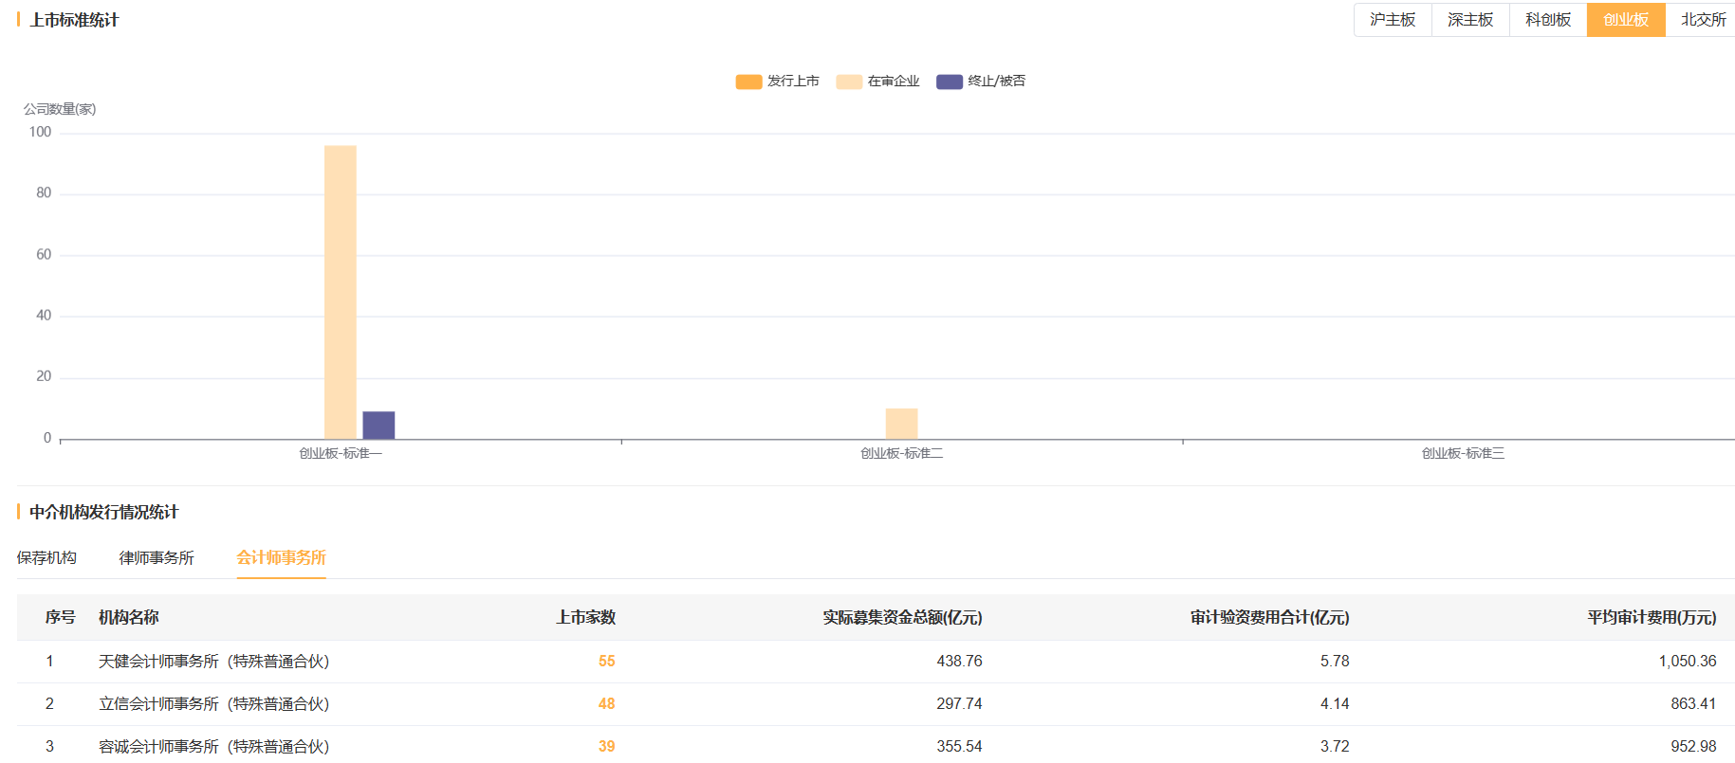Click the 序号 column header
The height and width of the screenshot is (763, 1735).
[60, 618]
